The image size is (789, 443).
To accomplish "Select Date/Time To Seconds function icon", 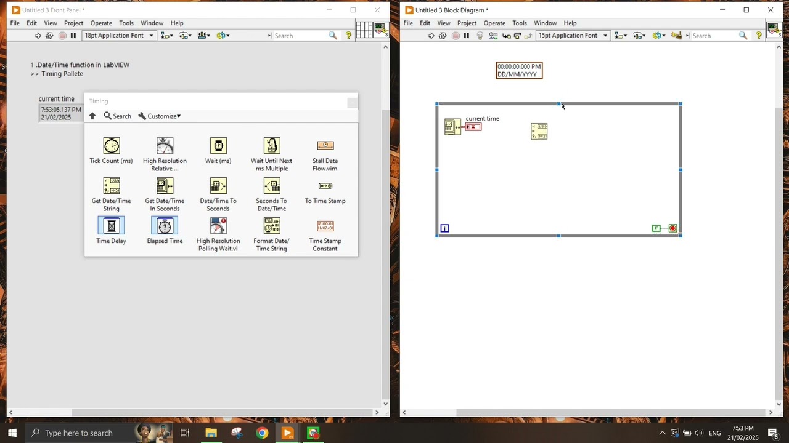I will pos(218,186).
